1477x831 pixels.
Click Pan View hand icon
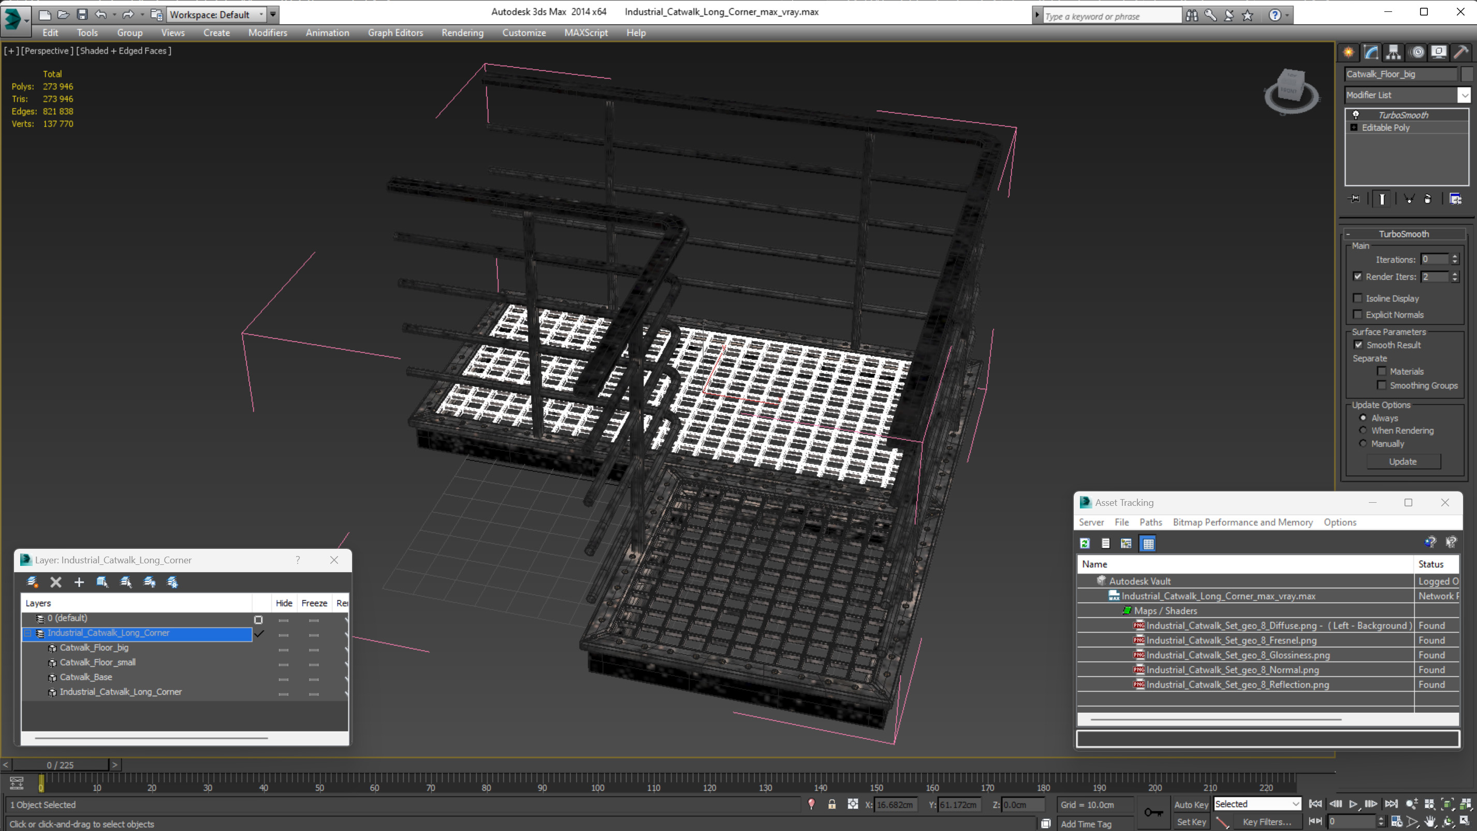tap(1430, 822)
